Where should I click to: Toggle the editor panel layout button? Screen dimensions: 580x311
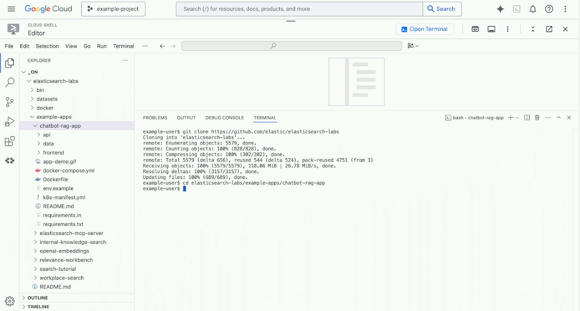[491, 29]
